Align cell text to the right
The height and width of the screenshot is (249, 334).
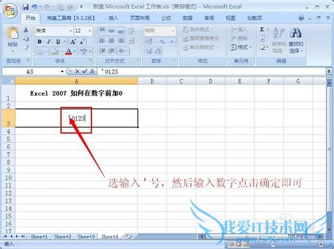[x=121, y=41]
